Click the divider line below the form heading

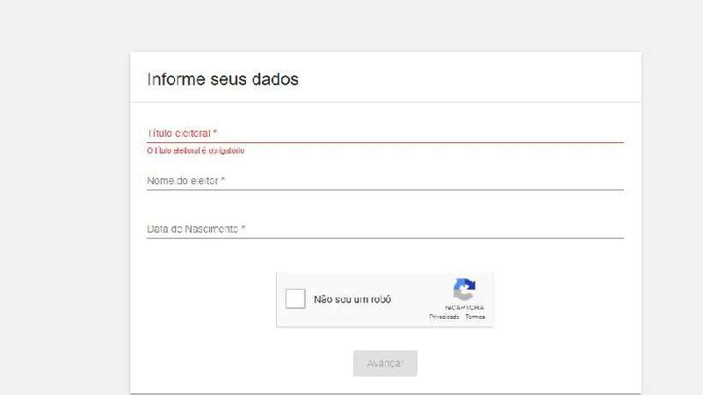386,103
